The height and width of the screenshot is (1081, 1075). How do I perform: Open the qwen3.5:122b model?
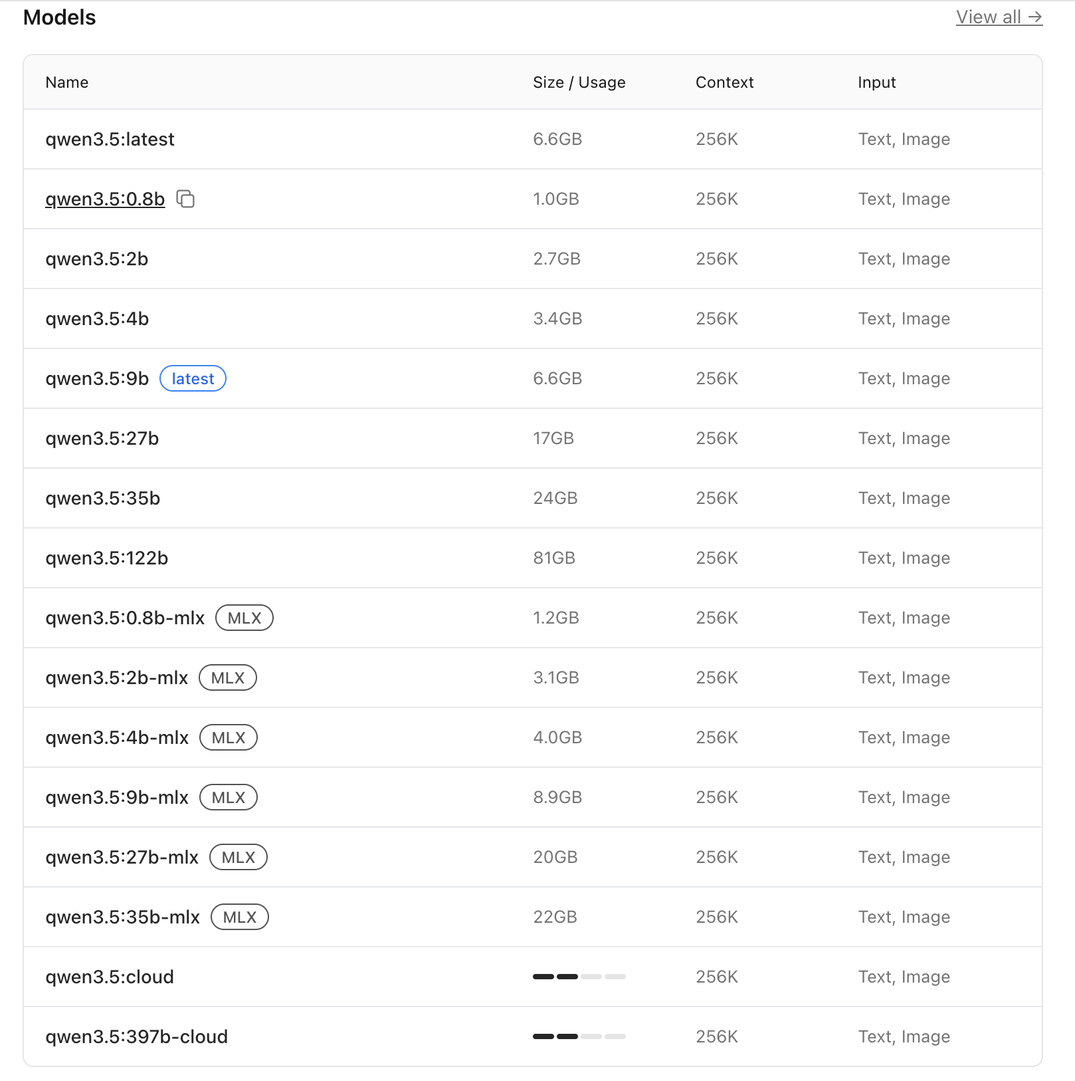[x=107, y=558]
